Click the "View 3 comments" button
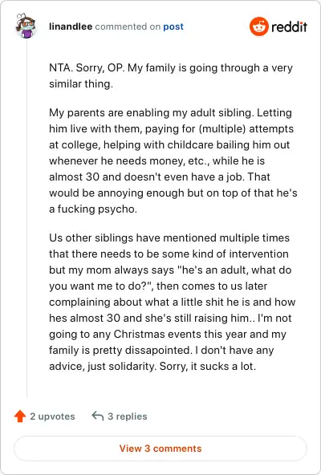 click(x=160, y=449)
